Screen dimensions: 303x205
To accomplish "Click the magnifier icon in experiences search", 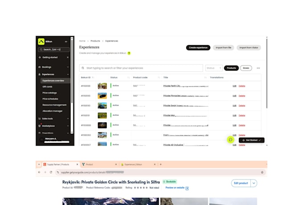I will (x=83, y=68).
